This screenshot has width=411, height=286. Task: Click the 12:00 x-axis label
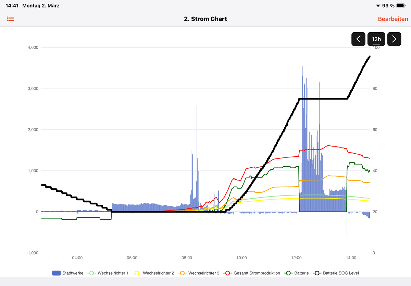point(296,258)
